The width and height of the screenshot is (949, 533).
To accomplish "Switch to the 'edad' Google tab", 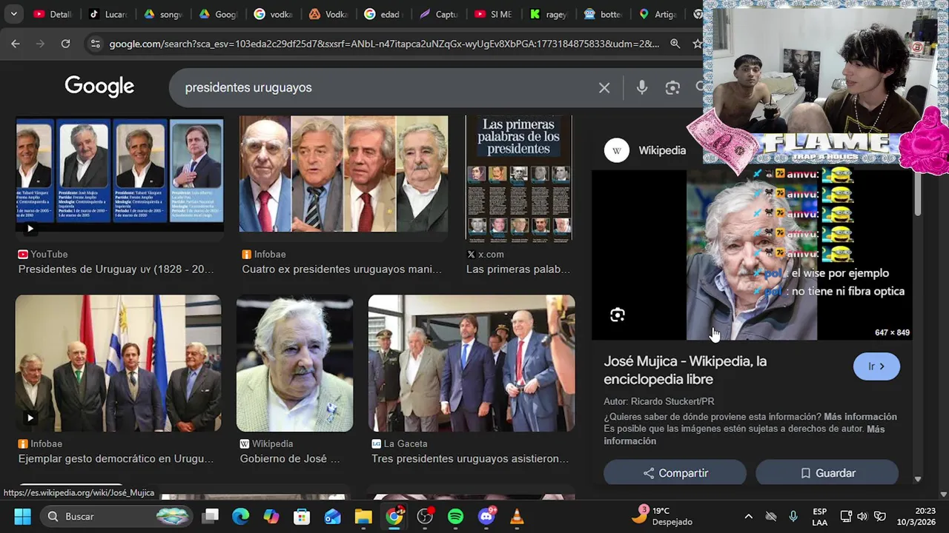I will (383, 14).
